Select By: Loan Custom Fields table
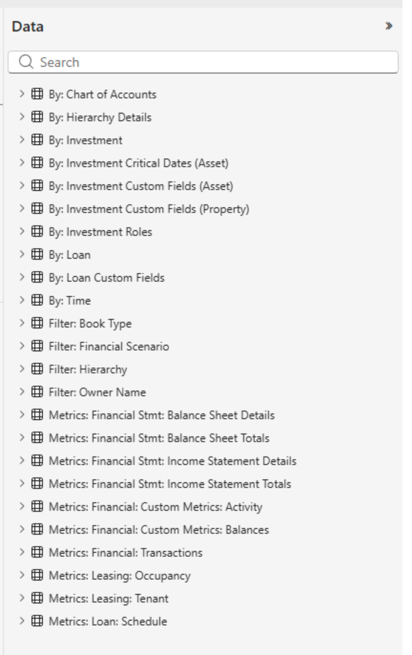 point(106,278)
